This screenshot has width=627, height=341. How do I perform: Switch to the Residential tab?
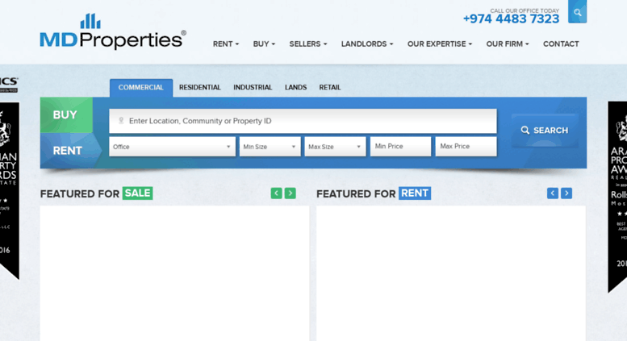point(199,87)
